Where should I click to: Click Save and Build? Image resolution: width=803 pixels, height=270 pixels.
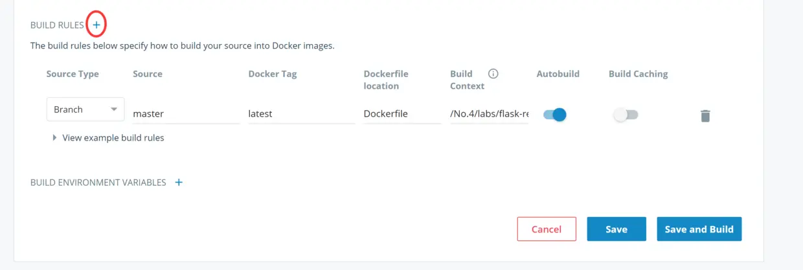pyautogui.click(x=699, y=229)
